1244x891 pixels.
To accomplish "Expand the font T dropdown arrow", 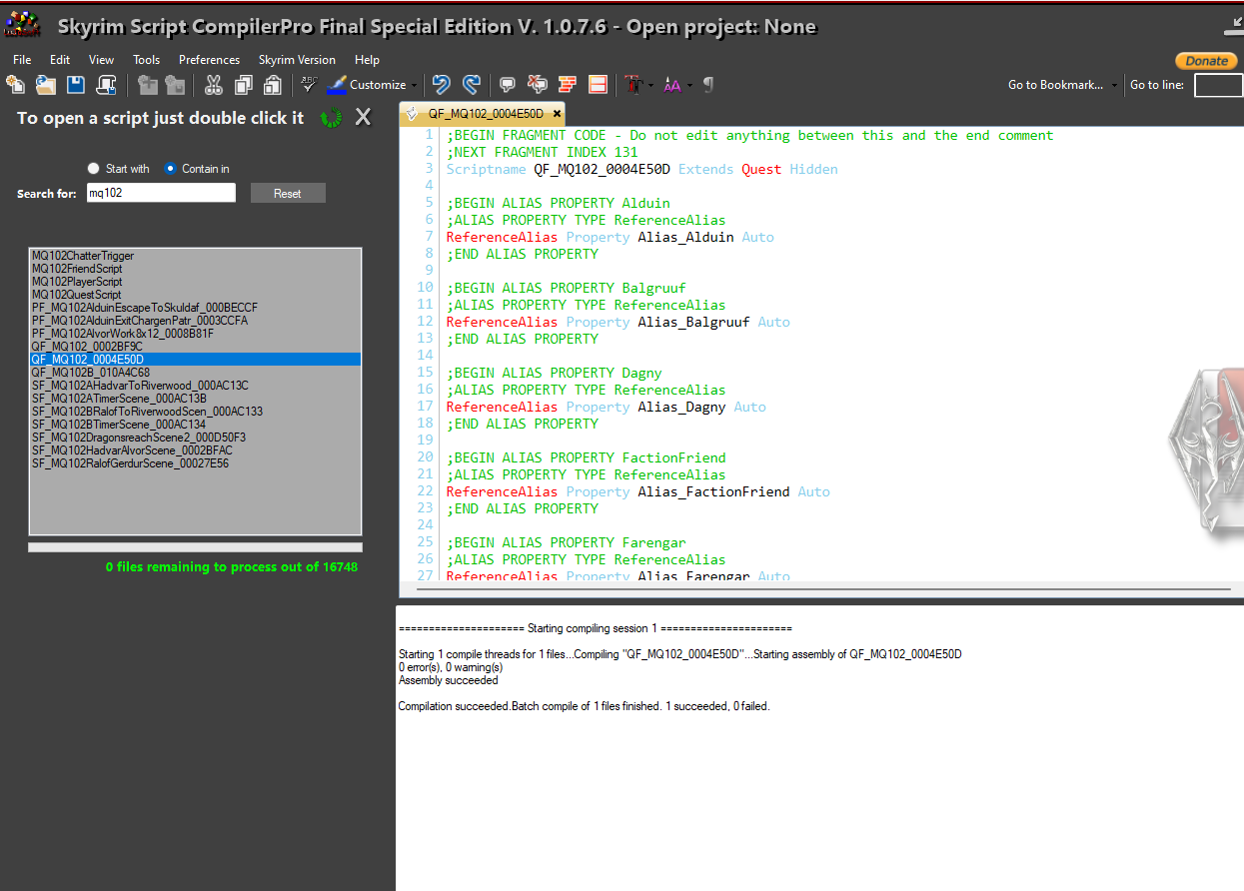I will (651, 86).
